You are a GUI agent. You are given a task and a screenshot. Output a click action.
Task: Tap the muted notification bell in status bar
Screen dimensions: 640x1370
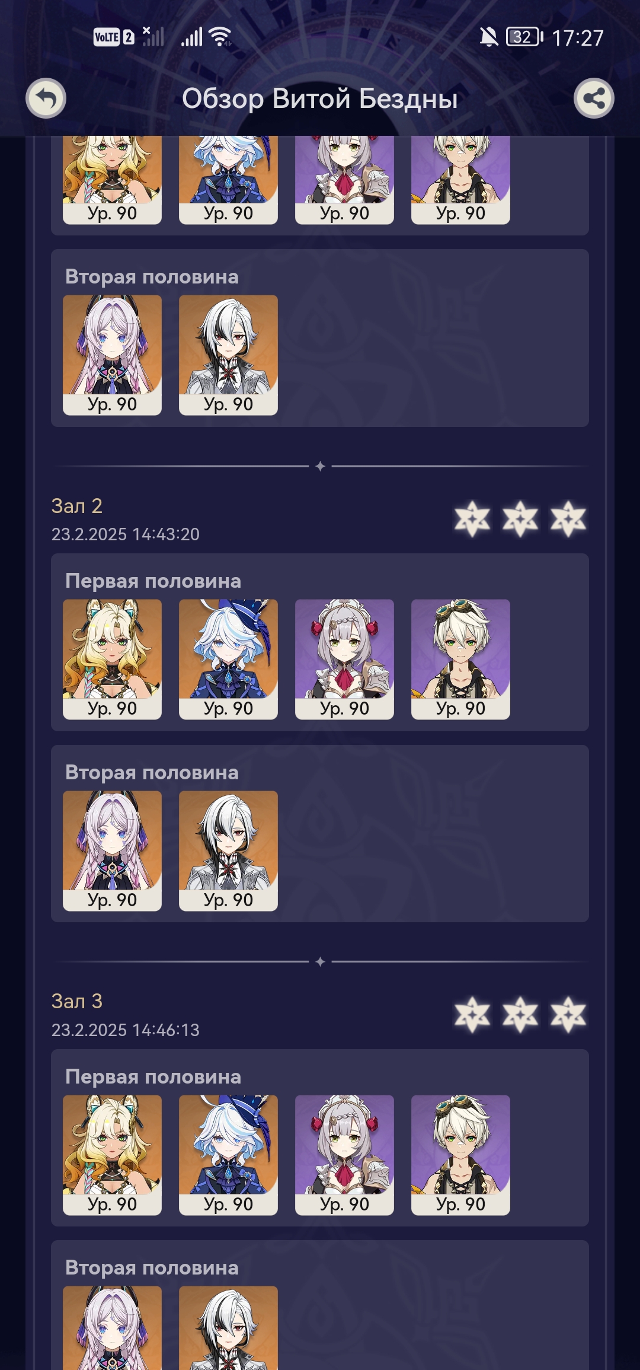pyautogui.click(x=489, y=37)
